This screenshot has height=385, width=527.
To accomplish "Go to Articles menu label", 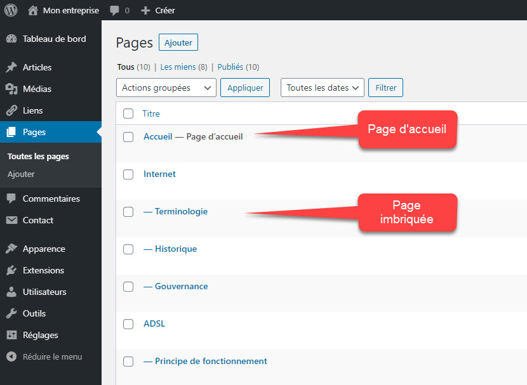I will [37, 67].
